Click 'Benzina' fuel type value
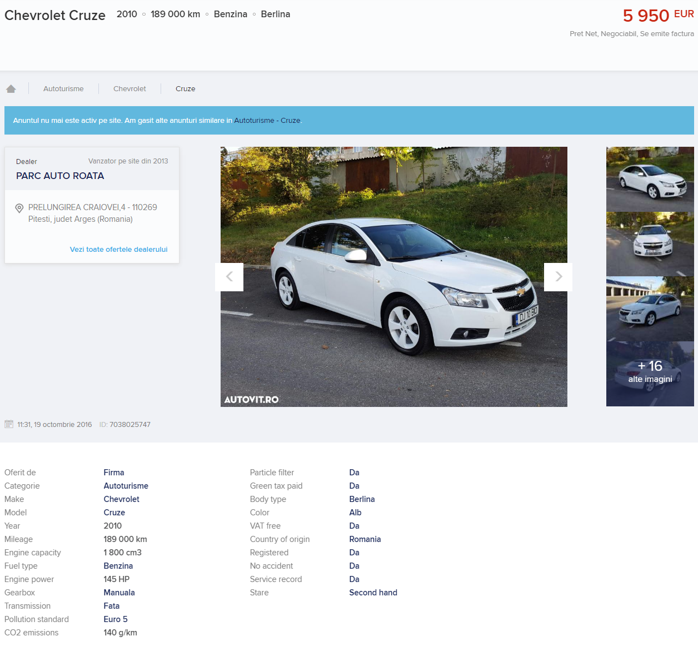The width and height of the screenshot is (698, 656). [118, 566]
